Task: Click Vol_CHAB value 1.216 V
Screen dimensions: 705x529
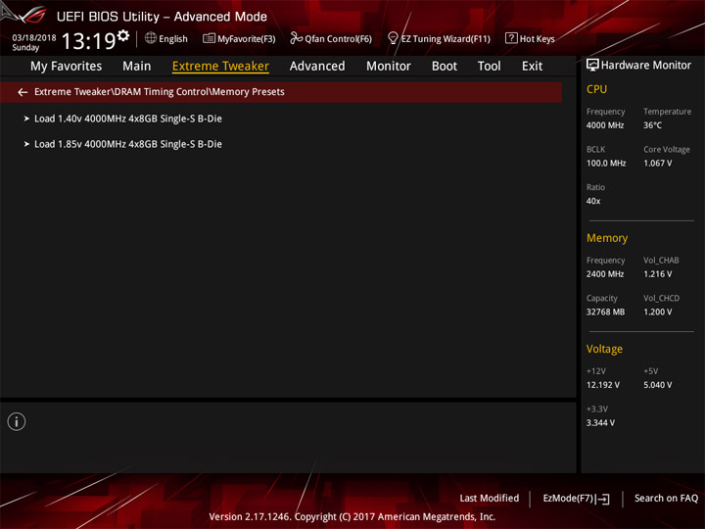Action: tap(657, 274)
